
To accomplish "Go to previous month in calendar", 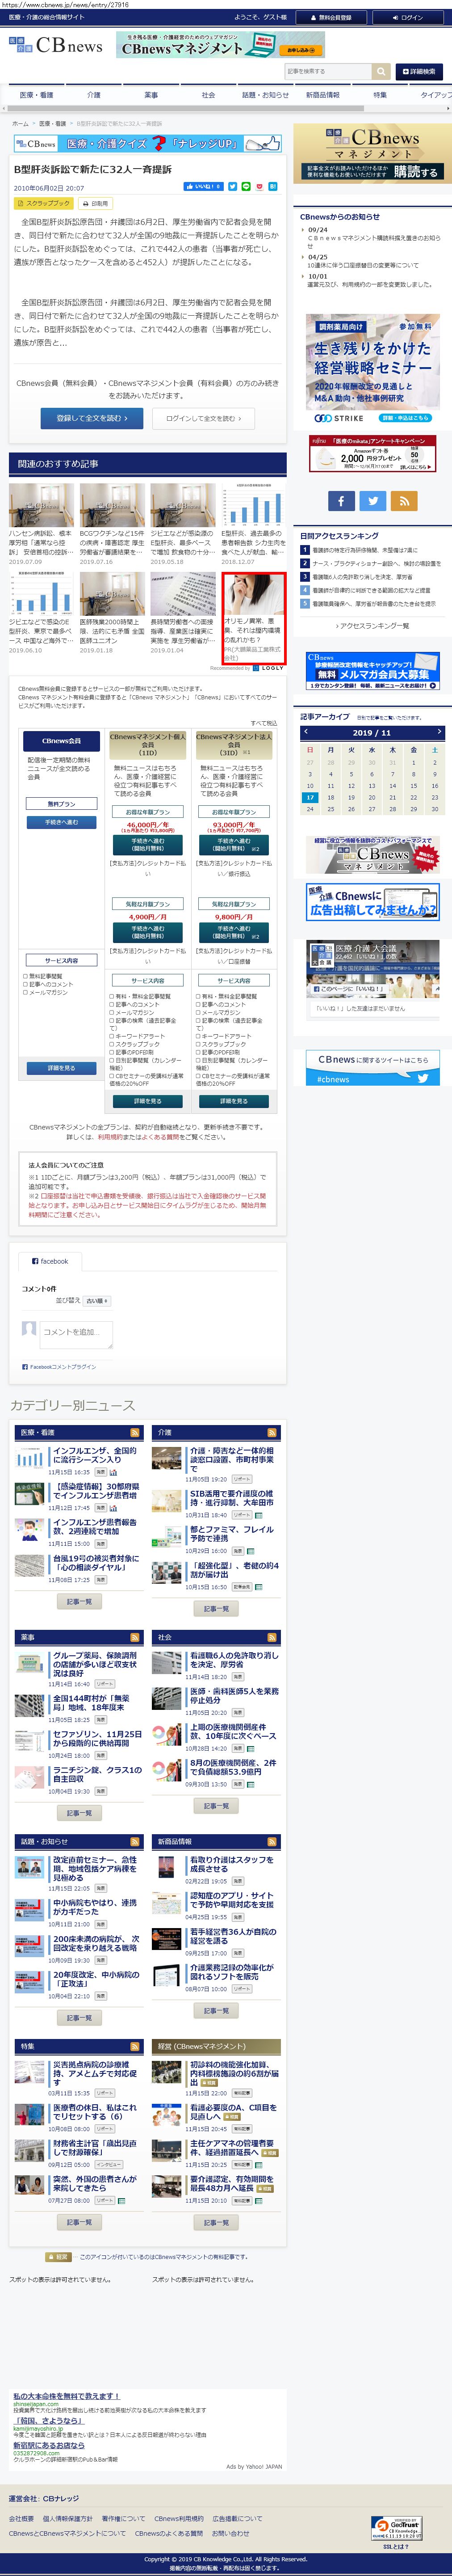I will [306, 732].
